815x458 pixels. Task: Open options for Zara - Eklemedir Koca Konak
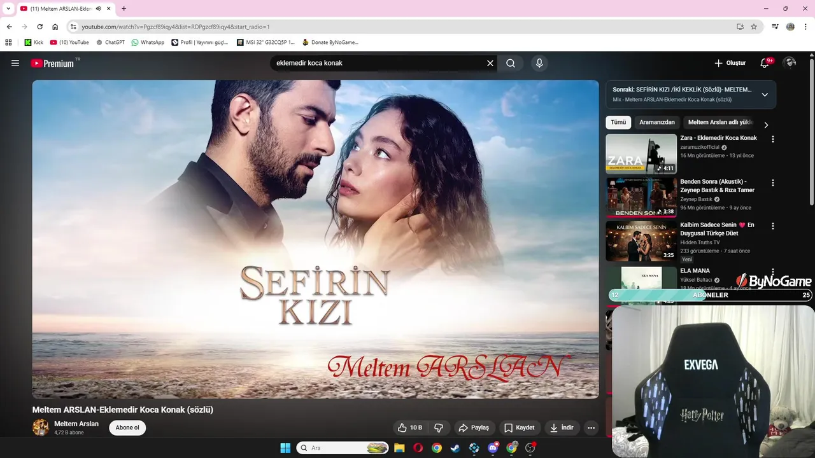pos(773,139)
